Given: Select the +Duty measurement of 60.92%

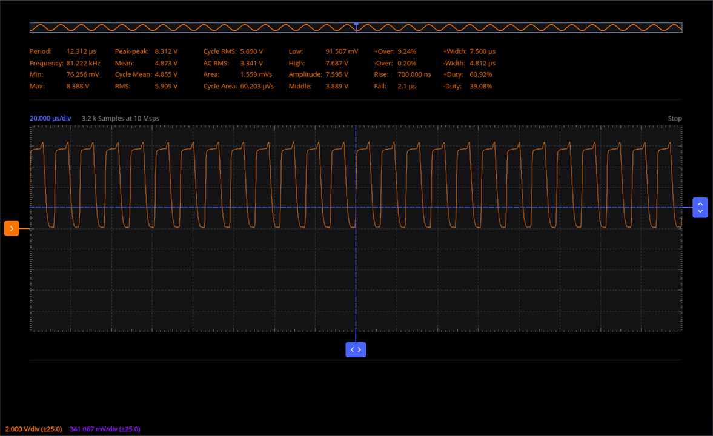Looking at the screenshot, I should tap(480, 74).
